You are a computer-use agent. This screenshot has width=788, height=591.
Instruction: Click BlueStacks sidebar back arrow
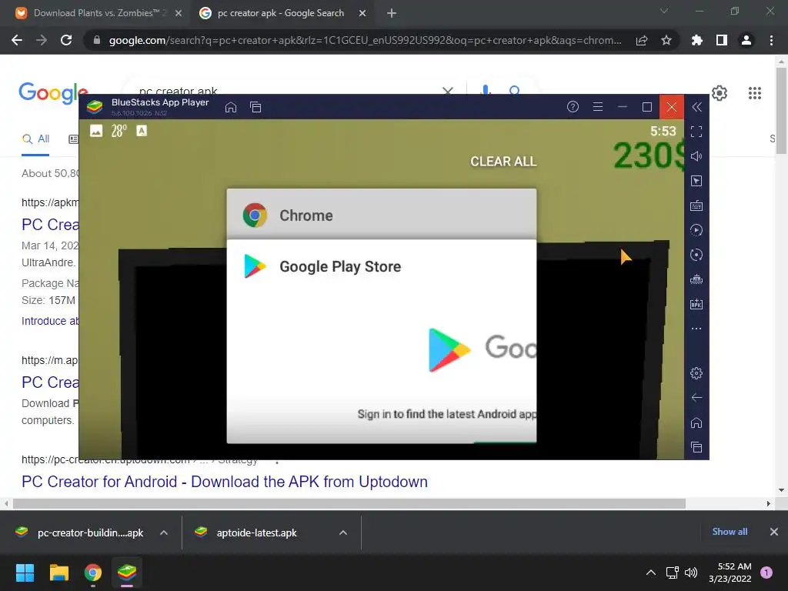(696, 398)
